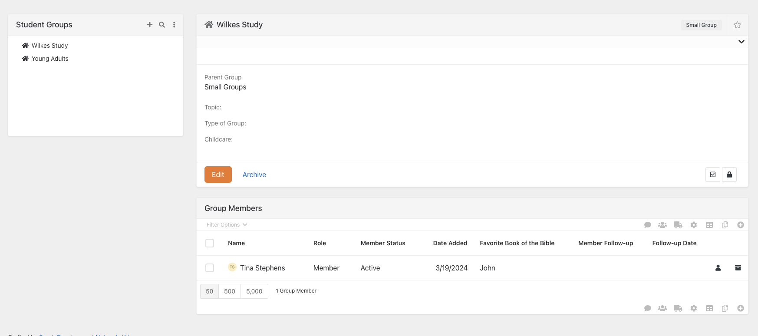Select Young Adults in the group tree
758x336 pixels.
tap(50, 59)
